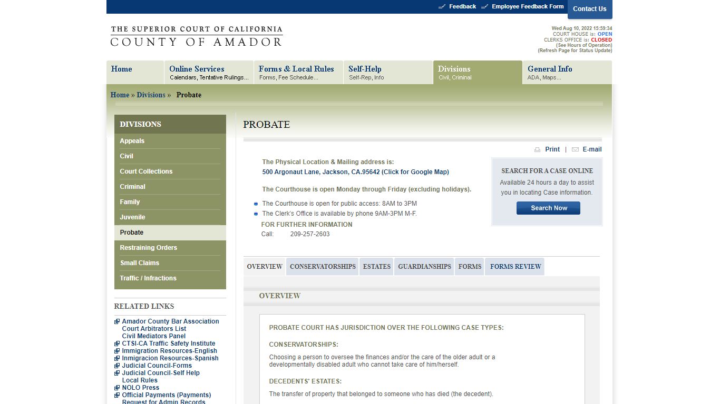Open the Home navigation menu
This screenshot has width=720, height=404.
click(x=135, y=73)
